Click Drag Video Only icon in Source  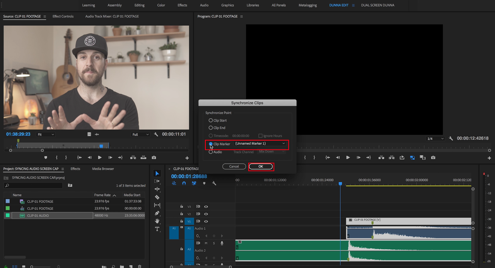pos(89,134)
